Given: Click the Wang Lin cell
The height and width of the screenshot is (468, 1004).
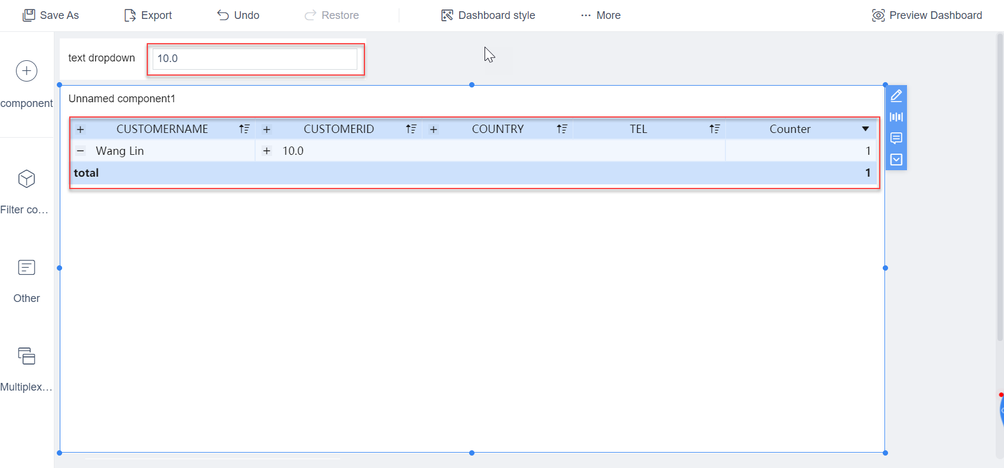Looking at the screenshot, I should [120, 151].
